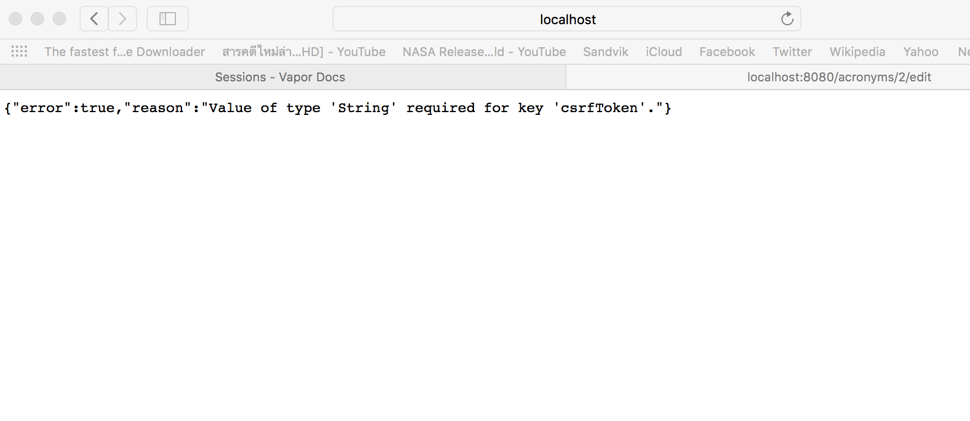Click the localhost address bar
The height and width of the screenshot is (421, 970).
[x=566, y=19]
